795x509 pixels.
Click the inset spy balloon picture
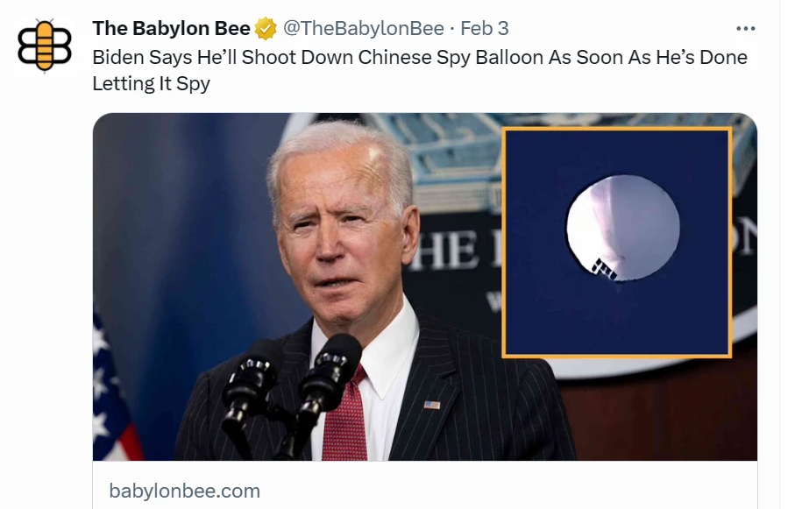(616, 243)
